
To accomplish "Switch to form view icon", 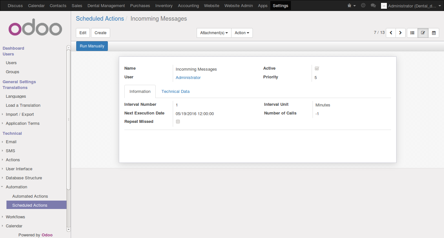I will (x=423, y=33).
